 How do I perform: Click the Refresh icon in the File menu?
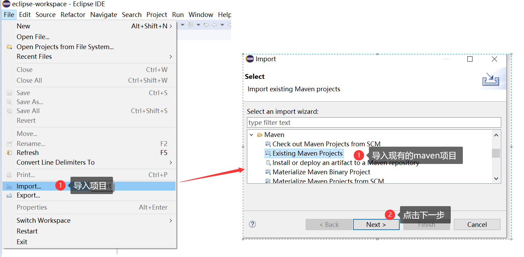click(9, 153)
